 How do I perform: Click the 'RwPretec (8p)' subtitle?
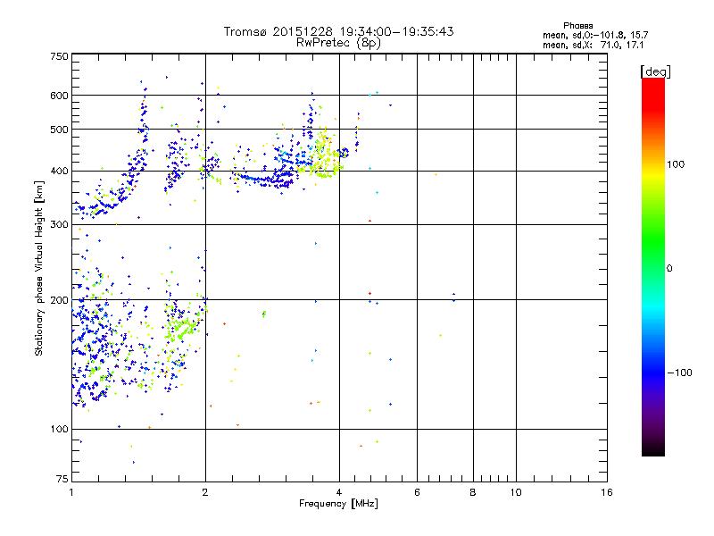pyautogui.click(x=338, y=43)
